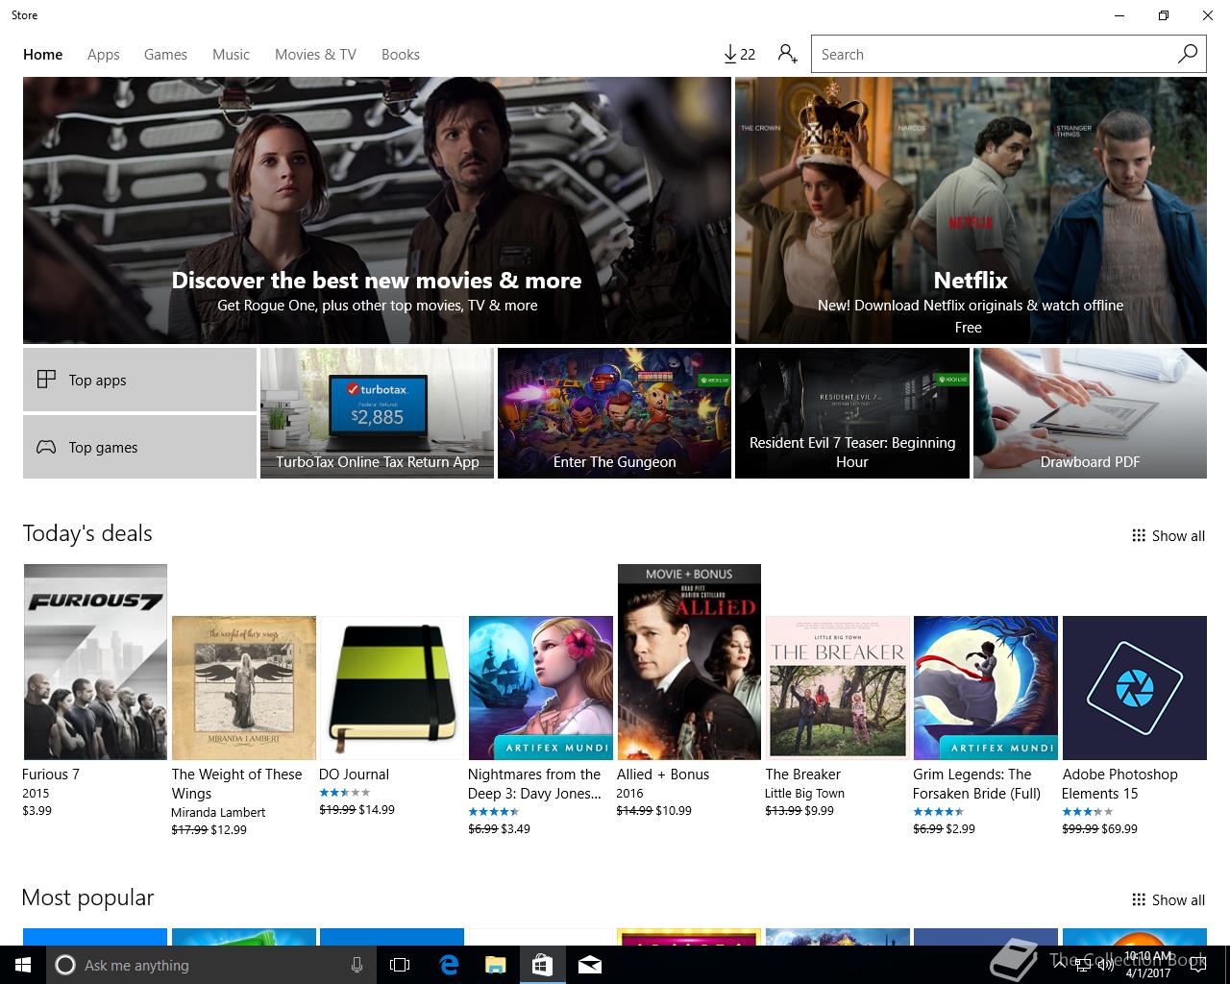The height and width of the screenshot is (984, 1230).
Task: Click the Today's deals heading
Action: pos(87,533)
